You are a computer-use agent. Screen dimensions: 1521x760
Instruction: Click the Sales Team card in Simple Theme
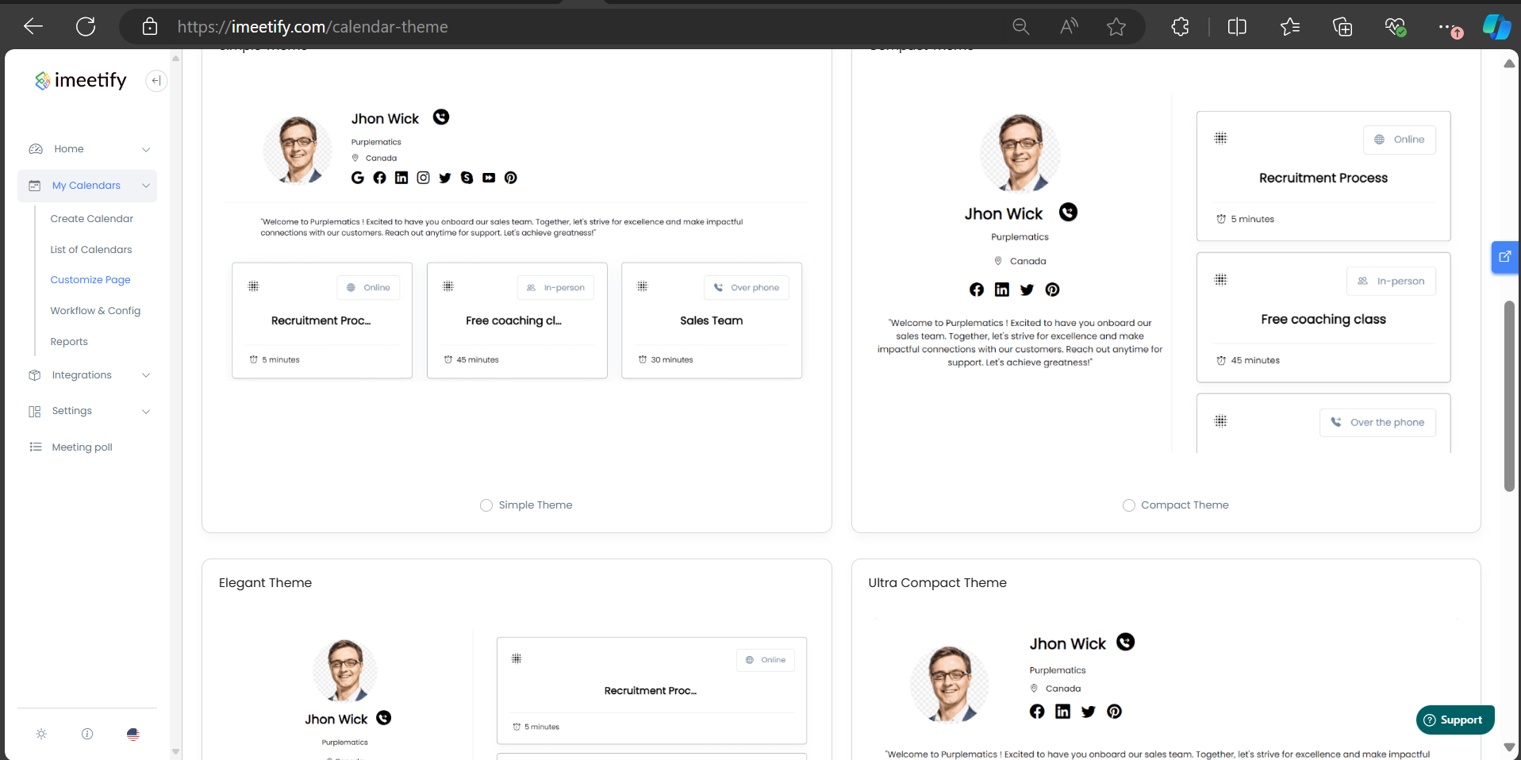tap(712, 321)
